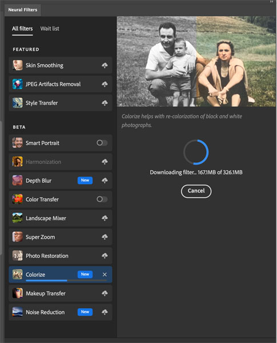
Task: Download the Style Transfer filter
Action: [105, 103]
